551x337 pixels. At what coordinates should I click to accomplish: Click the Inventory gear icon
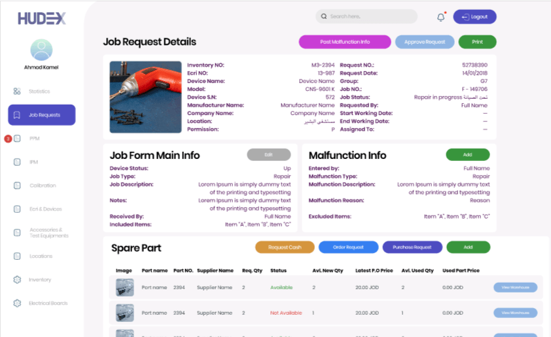[17, 280]
